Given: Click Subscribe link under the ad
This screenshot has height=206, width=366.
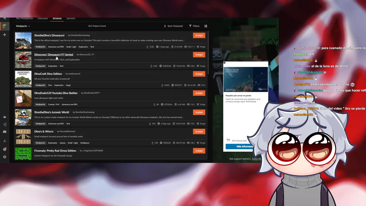Looking at the screenshot, I should pos(256,159).
